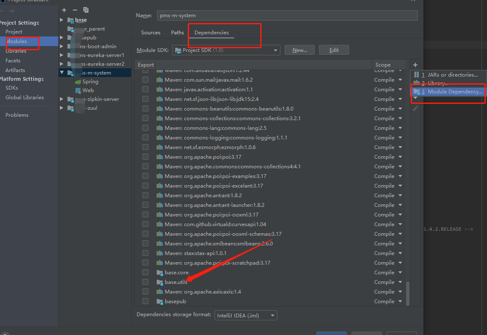Open the Module SDK dropdown
This screenshot has height=335, width=487.
pos(226,50)
